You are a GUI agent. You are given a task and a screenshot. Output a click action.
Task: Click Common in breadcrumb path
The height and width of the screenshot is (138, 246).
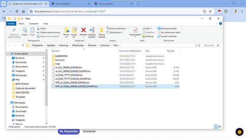tap(105, 45)
